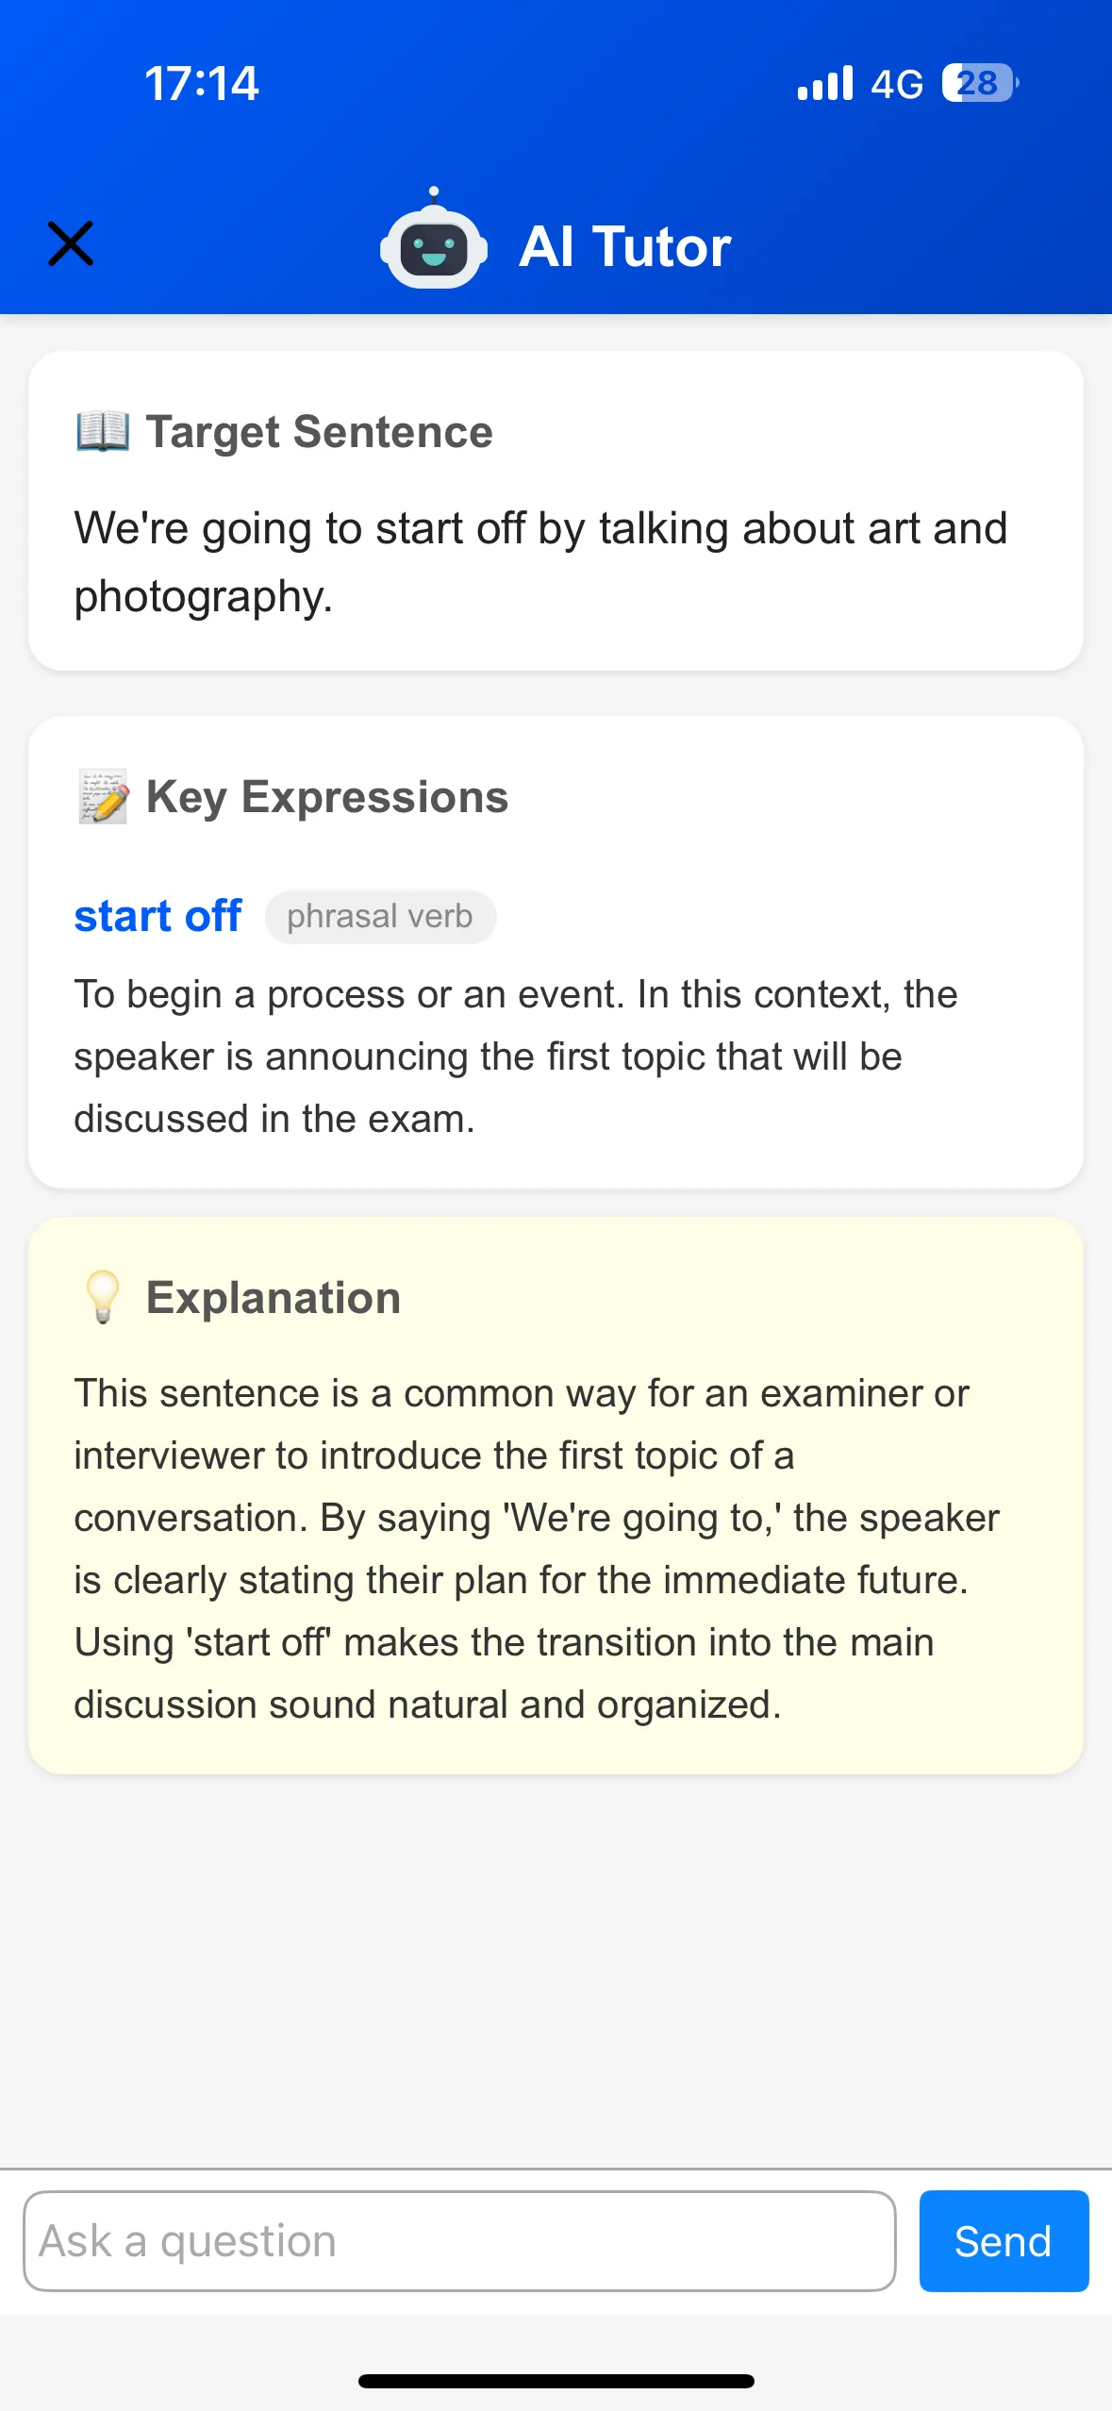This screenshot has width=1112, height=2411.
Task: Tap the Explanation heading
Action: click(274, 1297)
